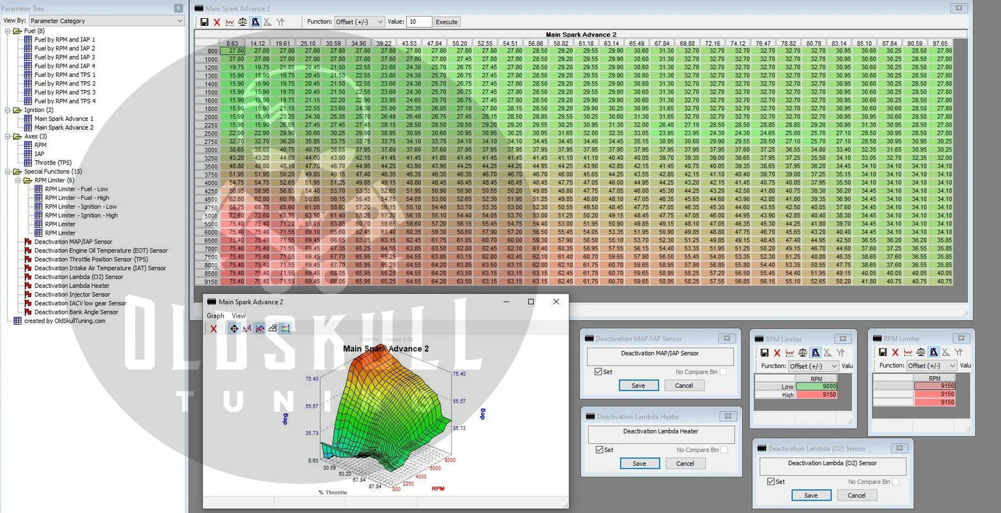Click the save icon in Main Spark Advance 2 table toolbar

pos(204,22)
